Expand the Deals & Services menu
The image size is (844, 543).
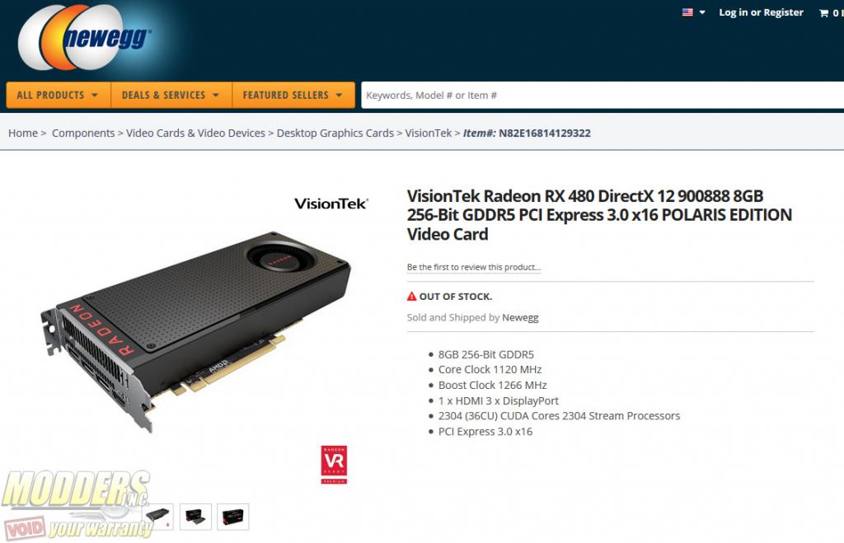(x=171, y=96)
